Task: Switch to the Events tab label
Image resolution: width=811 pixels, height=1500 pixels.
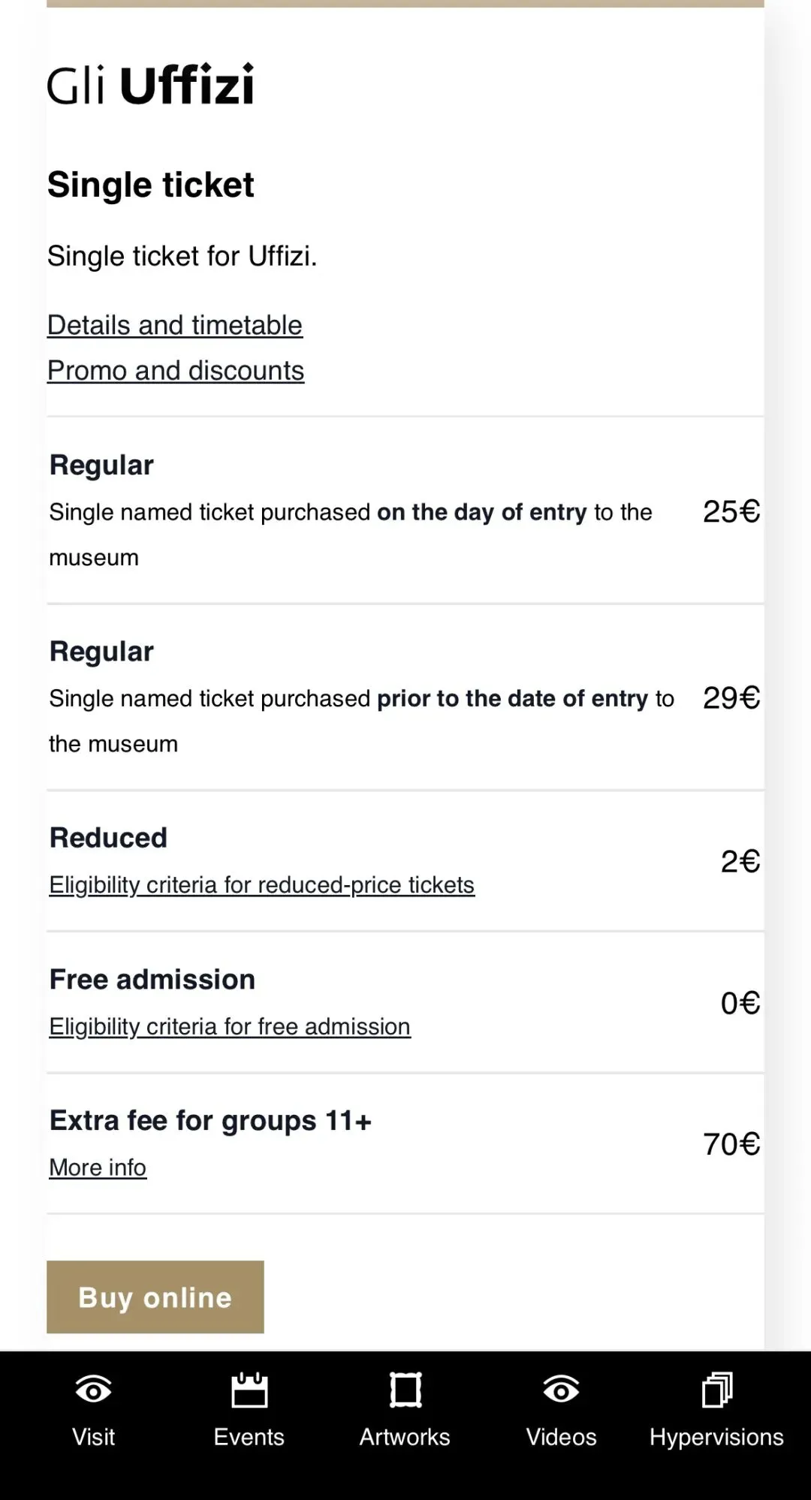Action: (x=249, y=1437)
